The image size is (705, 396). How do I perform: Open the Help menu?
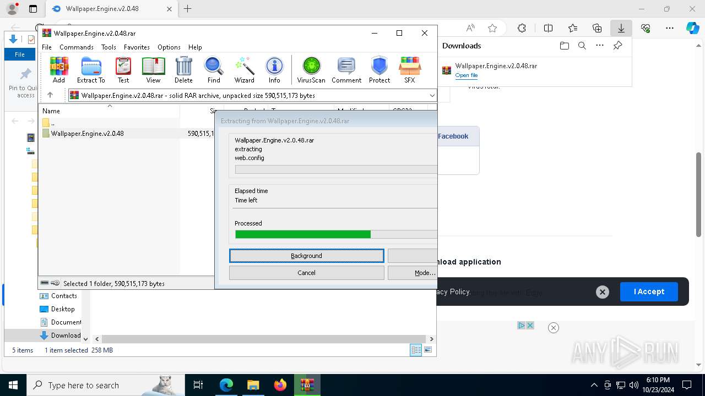coord(195,47)
